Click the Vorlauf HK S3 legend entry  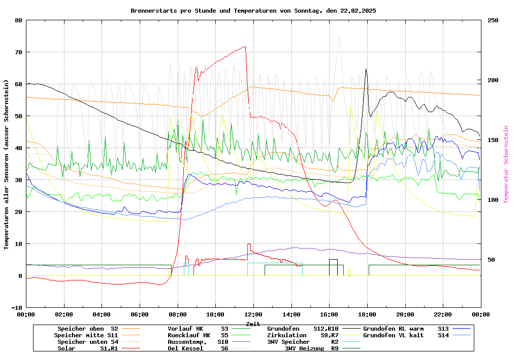[198, 329]
